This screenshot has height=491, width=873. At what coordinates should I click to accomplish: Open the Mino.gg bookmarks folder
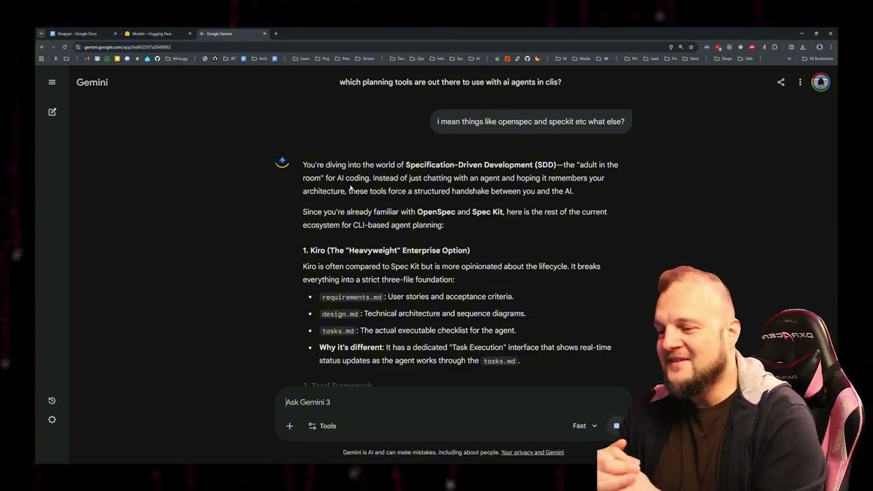(177, 59)
